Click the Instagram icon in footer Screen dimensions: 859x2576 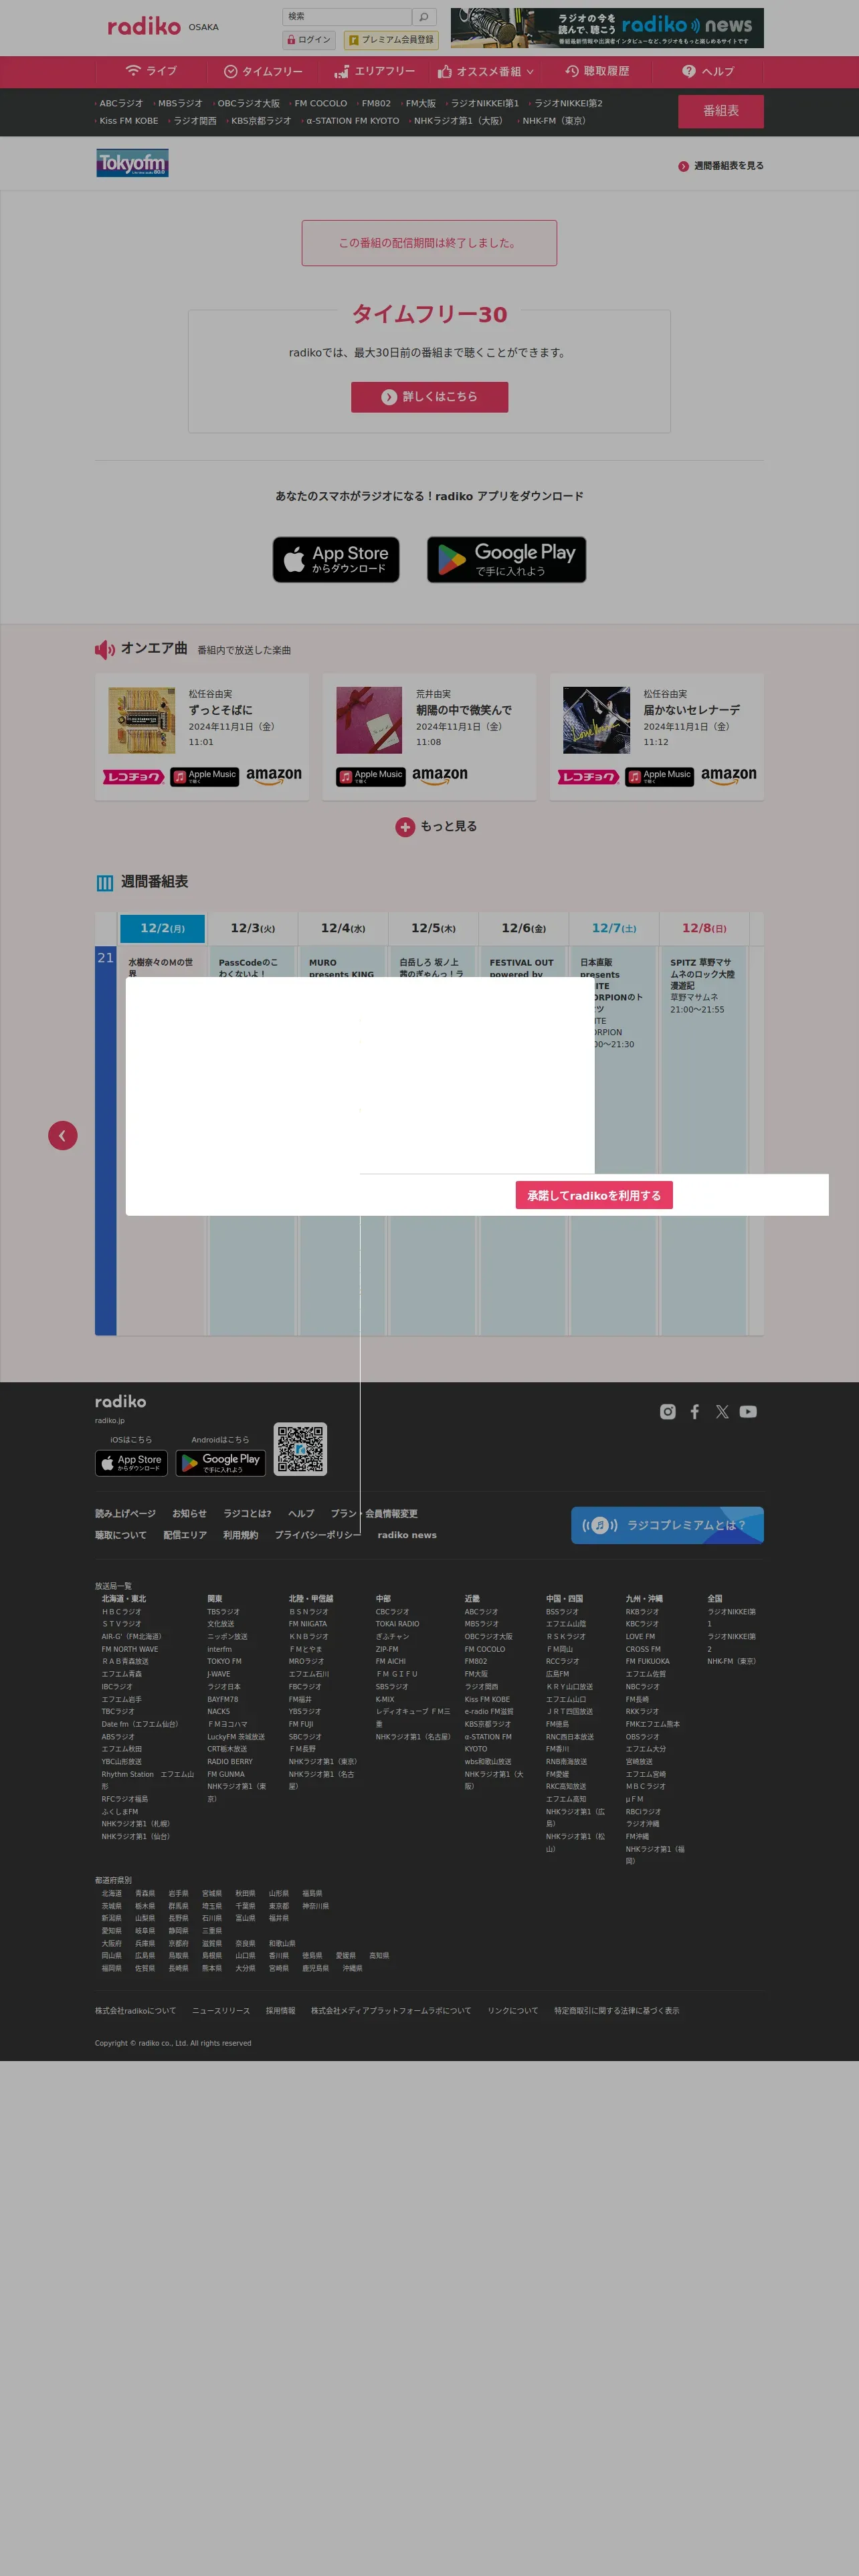pos(668,1412)
